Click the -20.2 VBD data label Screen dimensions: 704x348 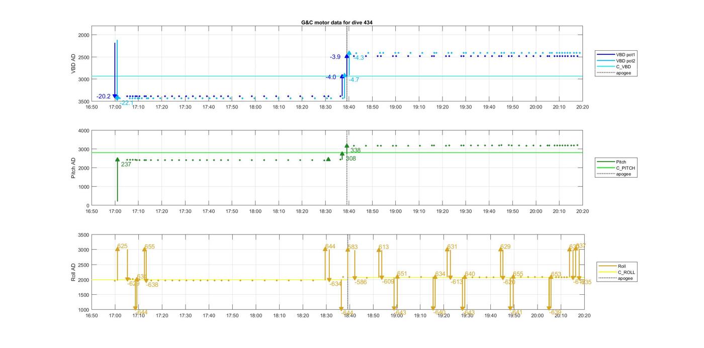[104, 96]
